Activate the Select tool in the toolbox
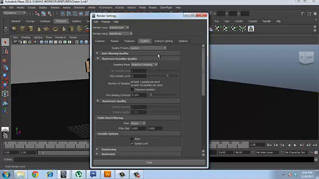This screenshot has height=179, width=319. (x=5, y=42)
